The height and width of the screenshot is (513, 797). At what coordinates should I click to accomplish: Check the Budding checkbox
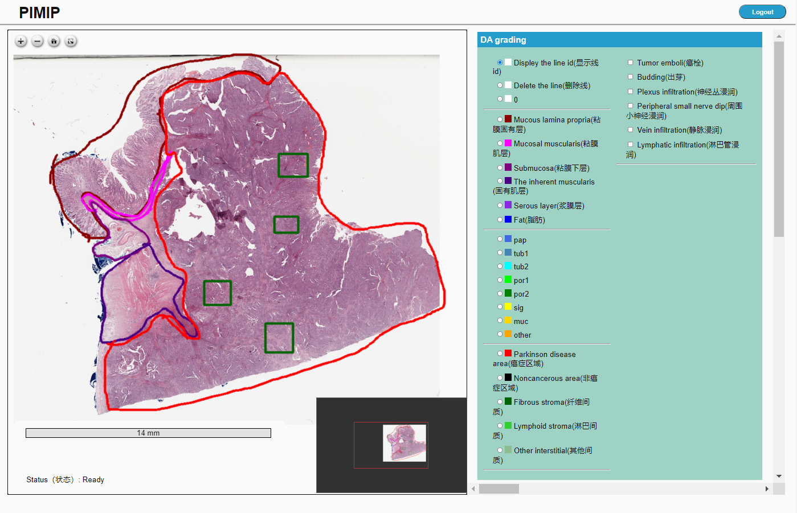pyautogui.click(x=631, y=77)
